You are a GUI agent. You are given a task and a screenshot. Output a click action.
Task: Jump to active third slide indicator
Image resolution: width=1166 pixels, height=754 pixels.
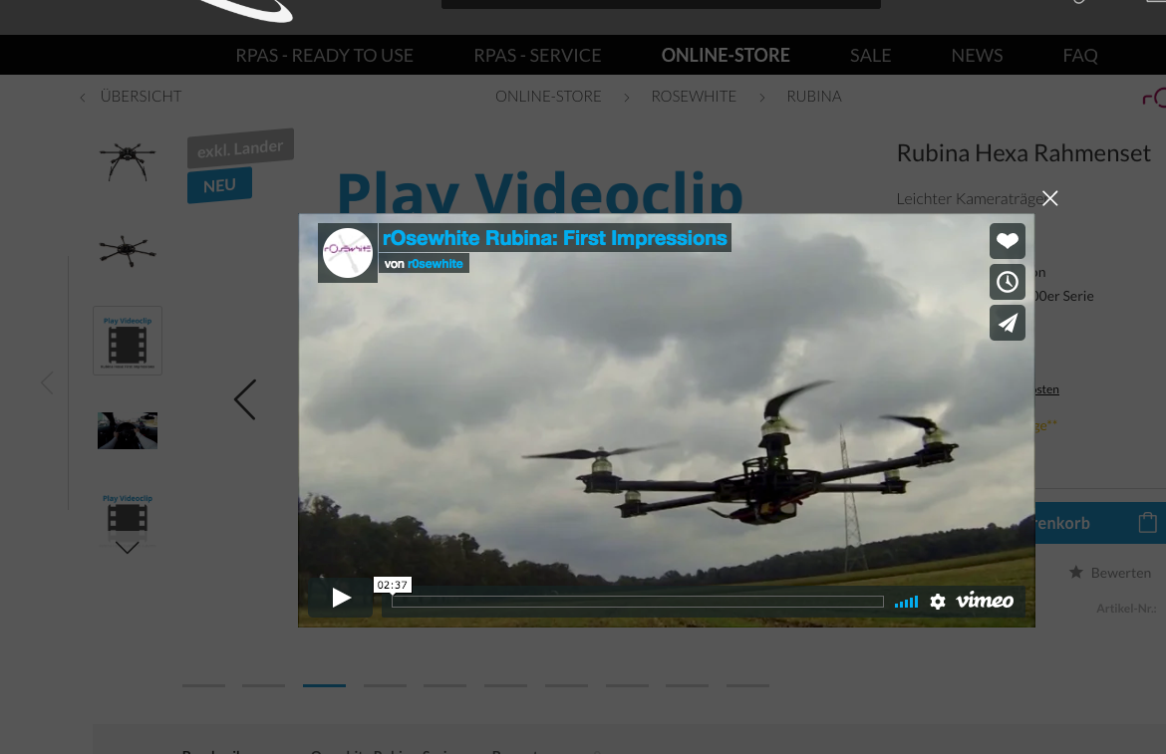tap(324, 685)
